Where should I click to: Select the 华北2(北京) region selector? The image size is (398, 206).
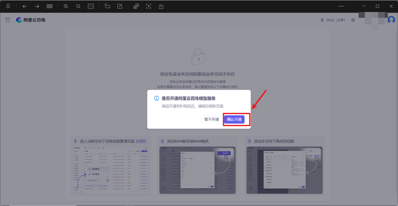[x=333, y=20]
